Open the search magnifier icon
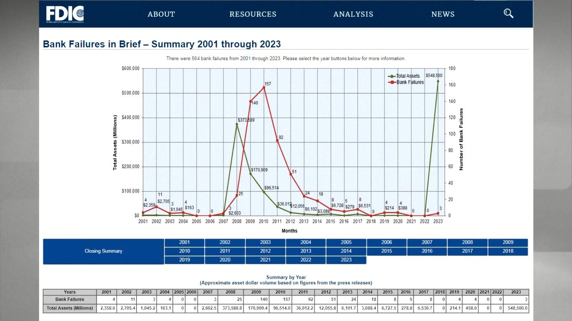 coord(508,13)
